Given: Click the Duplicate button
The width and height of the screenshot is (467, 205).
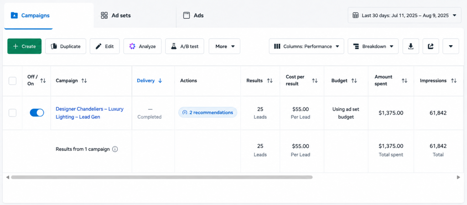Looking at the screenshot, I should click(66, 46).
